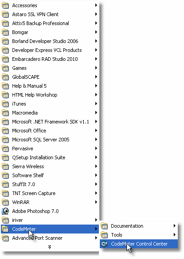This screenshot has width=184, height=259.
Task: Click the Adobe Photoshop 7.0 icon
Action: click(x=5, y=211)
